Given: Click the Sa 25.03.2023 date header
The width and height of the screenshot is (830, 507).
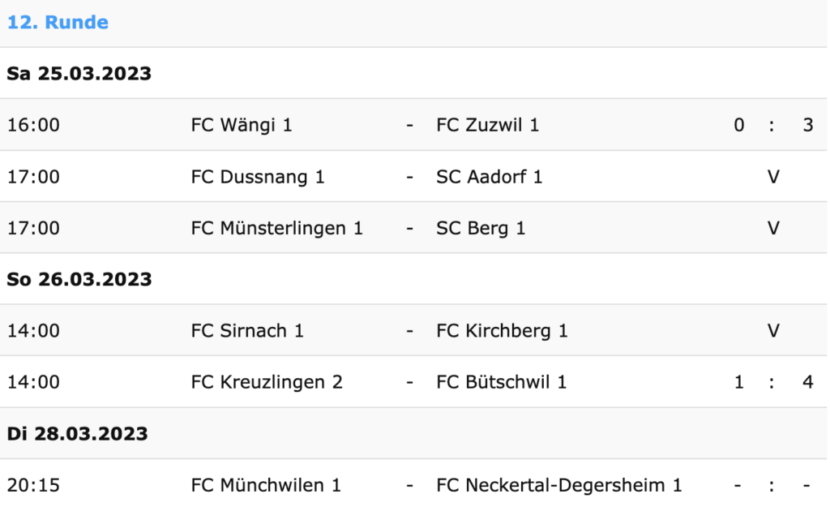Looking at the screenshot, I should point(79,74).
